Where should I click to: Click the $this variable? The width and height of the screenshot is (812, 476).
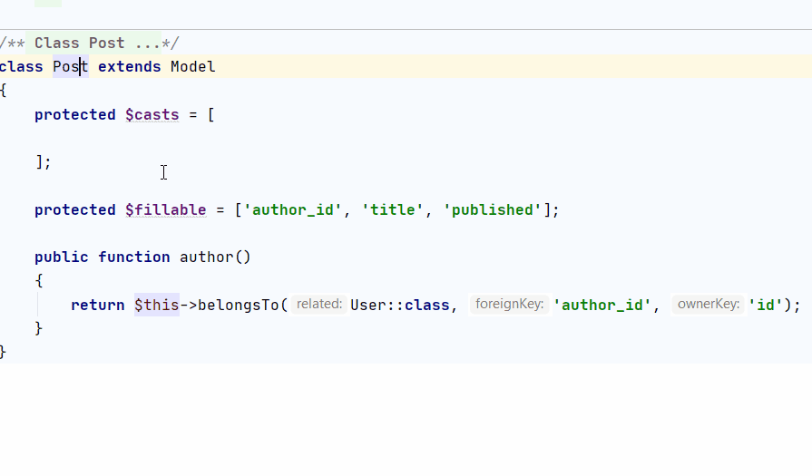[156, 305]
